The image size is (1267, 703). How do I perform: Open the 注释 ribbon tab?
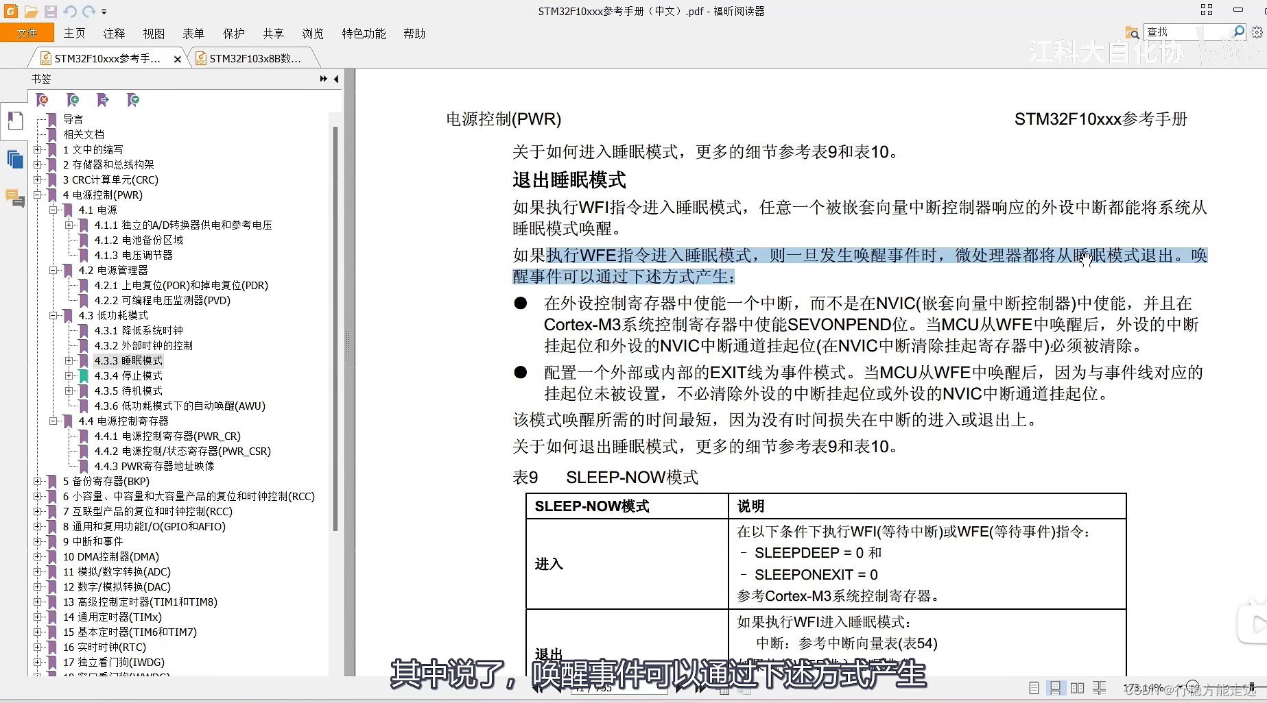click(115, 34)
